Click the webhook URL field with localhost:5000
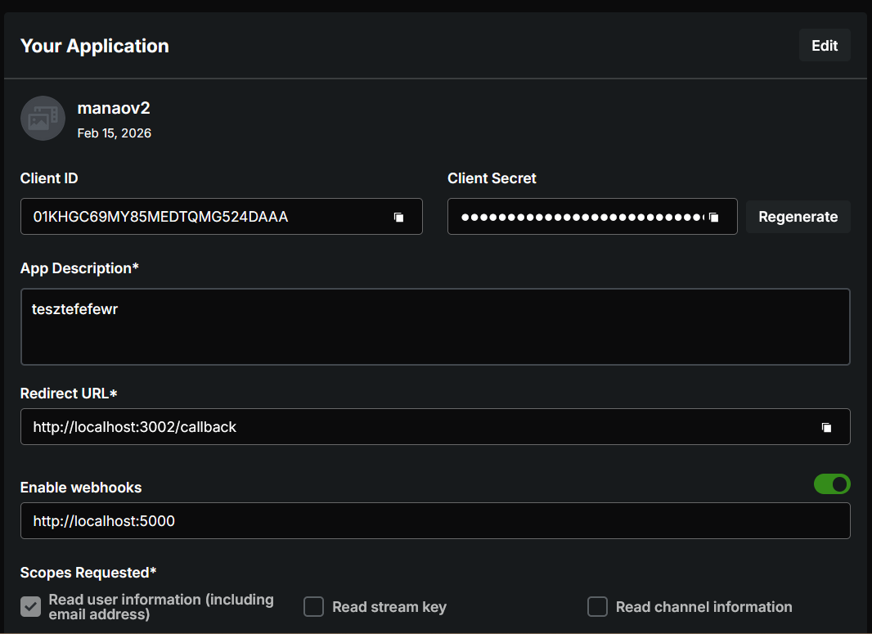The height and width of the screenshot is (634, 872). [435, 521]
